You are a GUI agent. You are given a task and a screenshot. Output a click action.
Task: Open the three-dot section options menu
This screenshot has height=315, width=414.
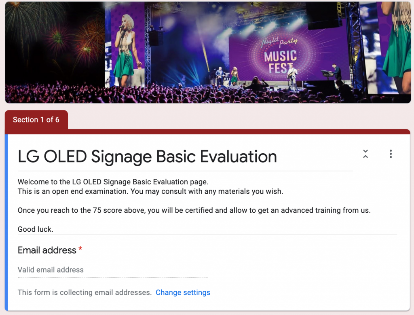[x=391, y=154]
